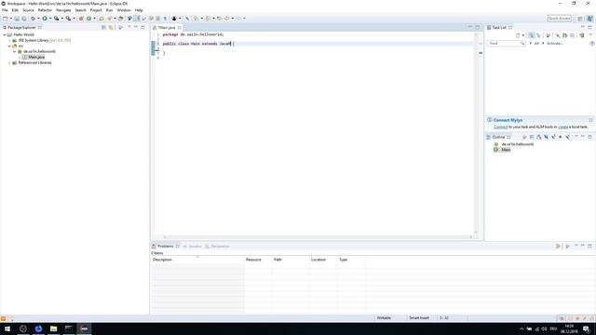Image resolution: width=596 pixels, height=335 pixels.
Task: Click the Forward navigation arrow in toolbar
Action: tap(239, 19)
